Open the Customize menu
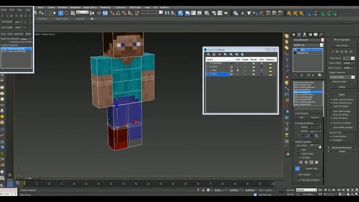 [x=120, y=7]
